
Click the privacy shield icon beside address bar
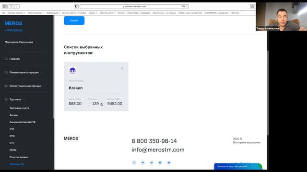pos(76,6)
